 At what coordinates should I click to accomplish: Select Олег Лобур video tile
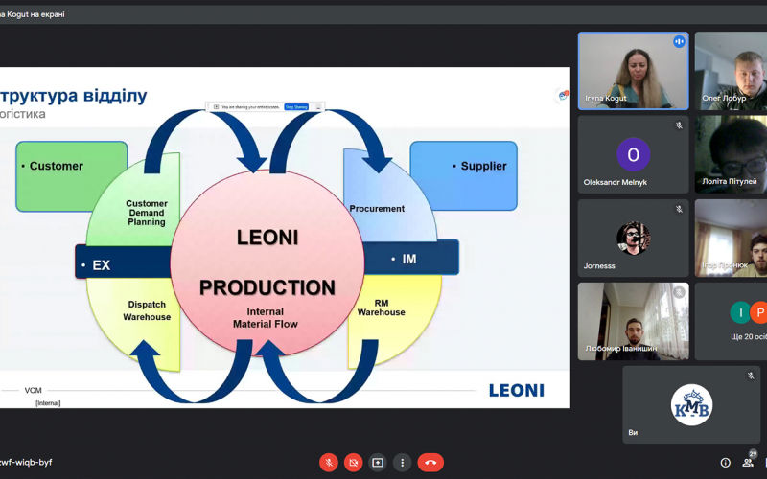(x=731, y=71)
